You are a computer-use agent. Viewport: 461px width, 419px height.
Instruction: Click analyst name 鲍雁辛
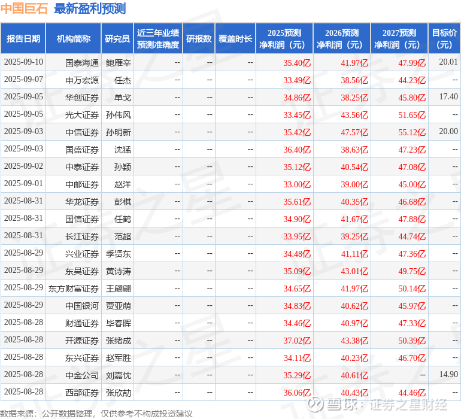point(118,63)
